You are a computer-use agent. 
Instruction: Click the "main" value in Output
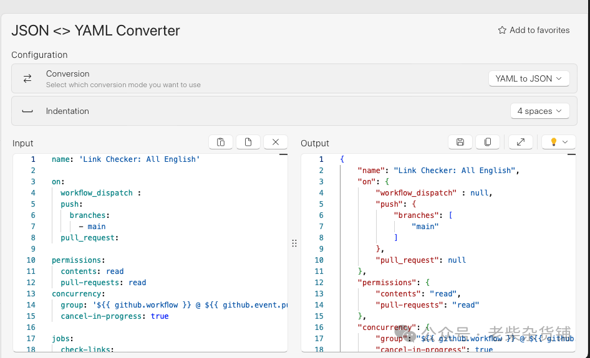[x=425, y=227]
